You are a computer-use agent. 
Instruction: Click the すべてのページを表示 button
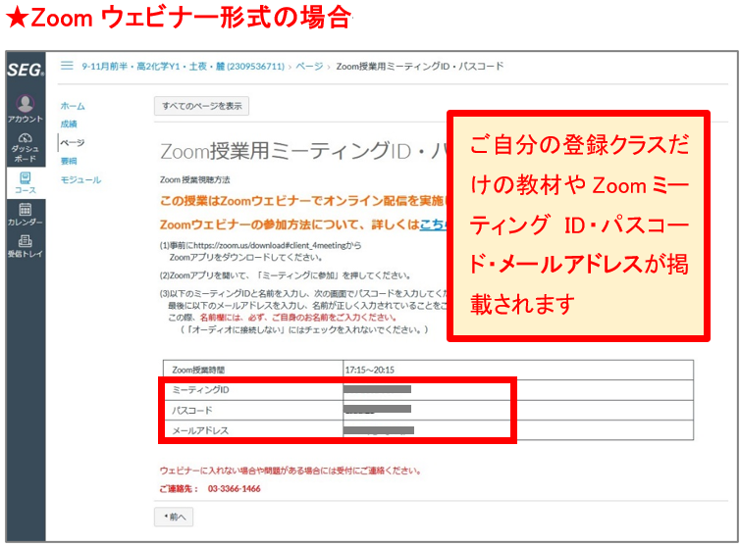[201, 106]
